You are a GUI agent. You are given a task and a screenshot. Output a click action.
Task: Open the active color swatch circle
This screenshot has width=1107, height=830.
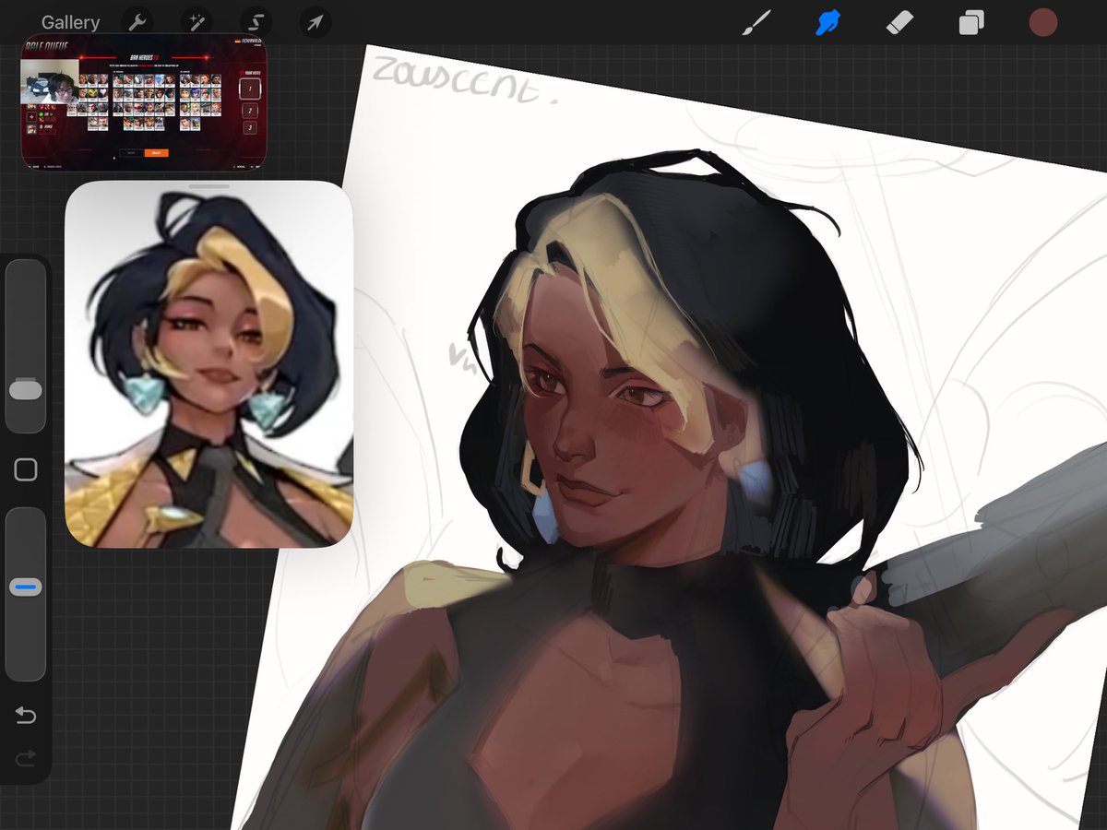coord(1042,23)
